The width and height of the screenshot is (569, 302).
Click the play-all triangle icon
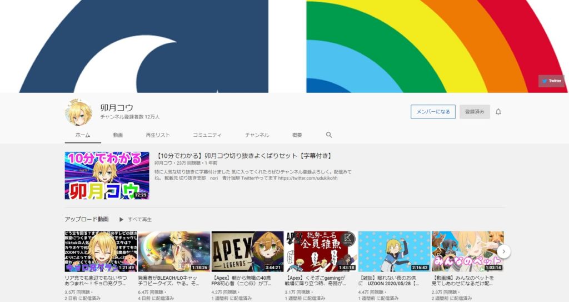point(121,220)
